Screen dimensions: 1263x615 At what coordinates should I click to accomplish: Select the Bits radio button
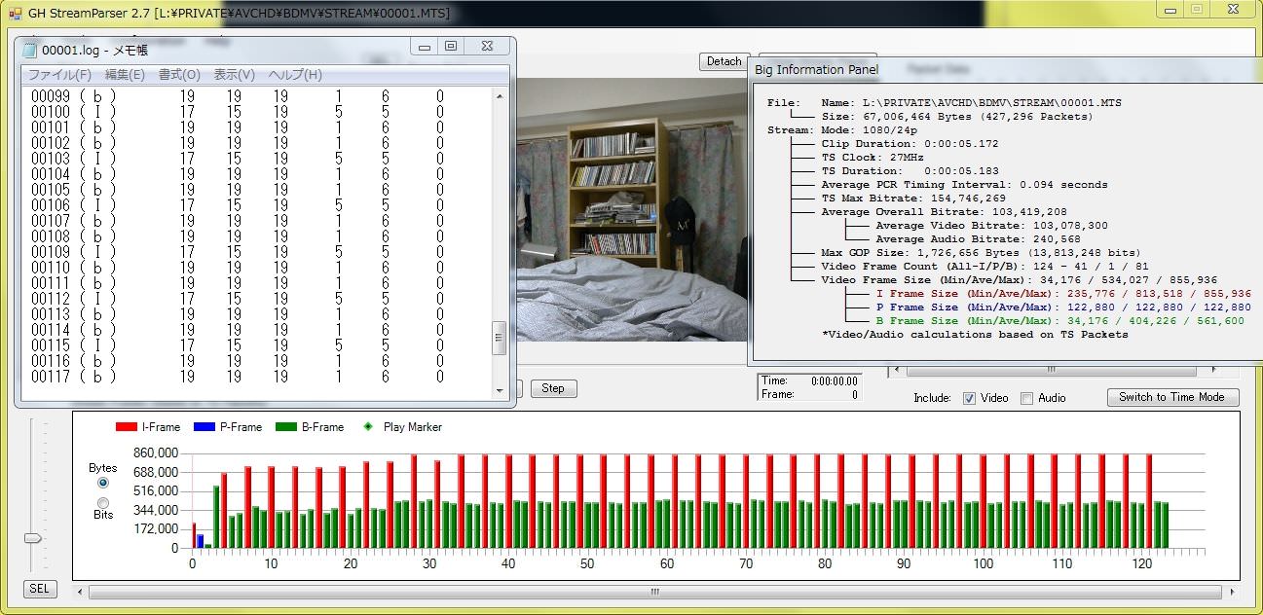click(x=103, y=502)
